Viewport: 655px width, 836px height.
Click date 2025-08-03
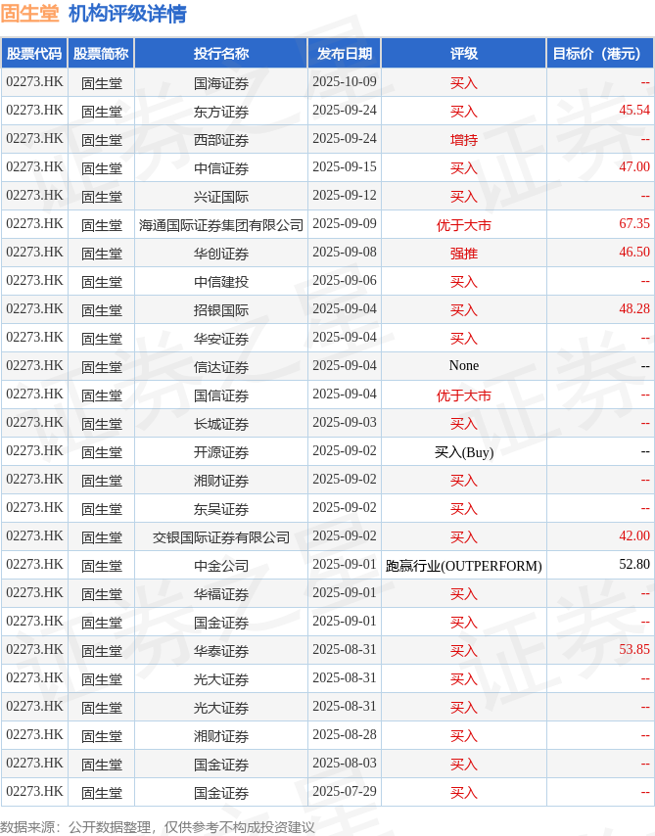(x=345, y=763)
